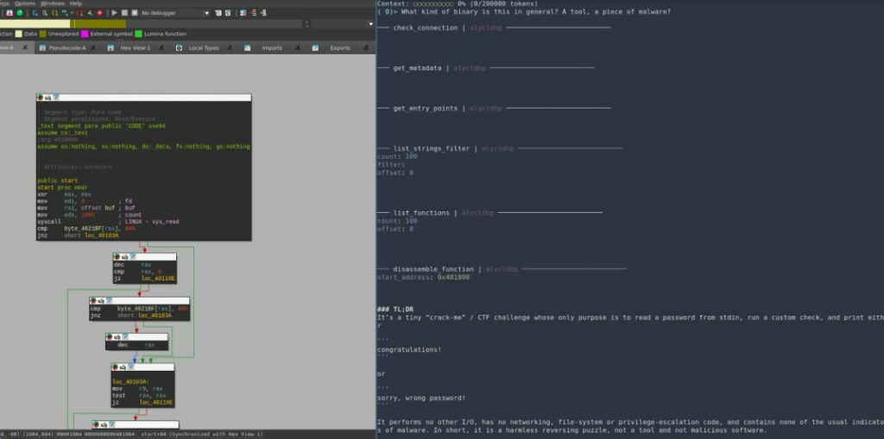Click the start graph node header icon
The height and width of the screenshot is (439, 884).
click(48, 97)
